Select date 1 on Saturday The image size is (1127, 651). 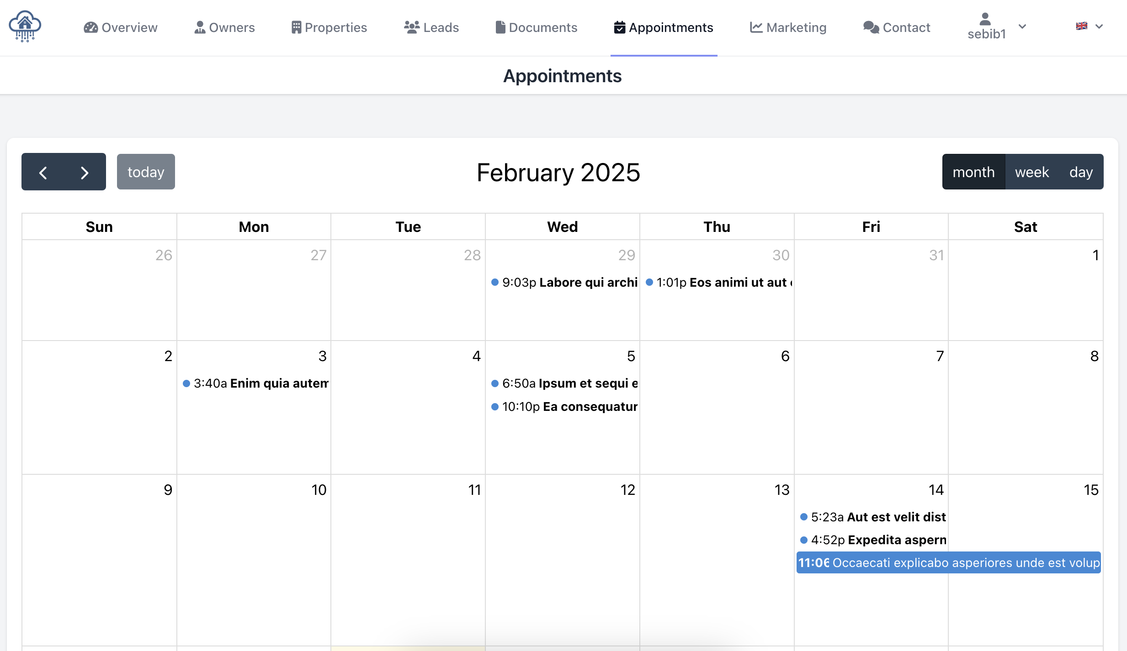(1095, 255)
